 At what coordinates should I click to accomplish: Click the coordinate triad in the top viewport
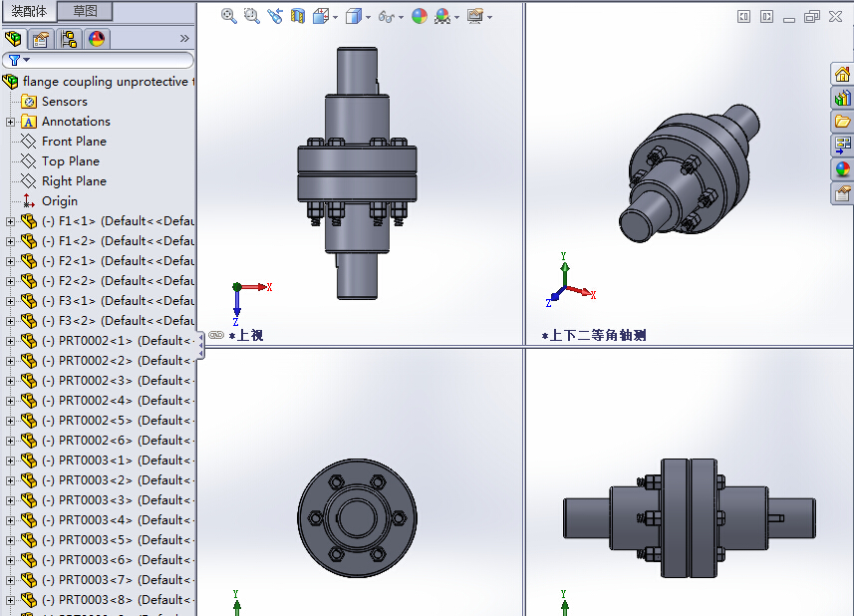(250, 304)
